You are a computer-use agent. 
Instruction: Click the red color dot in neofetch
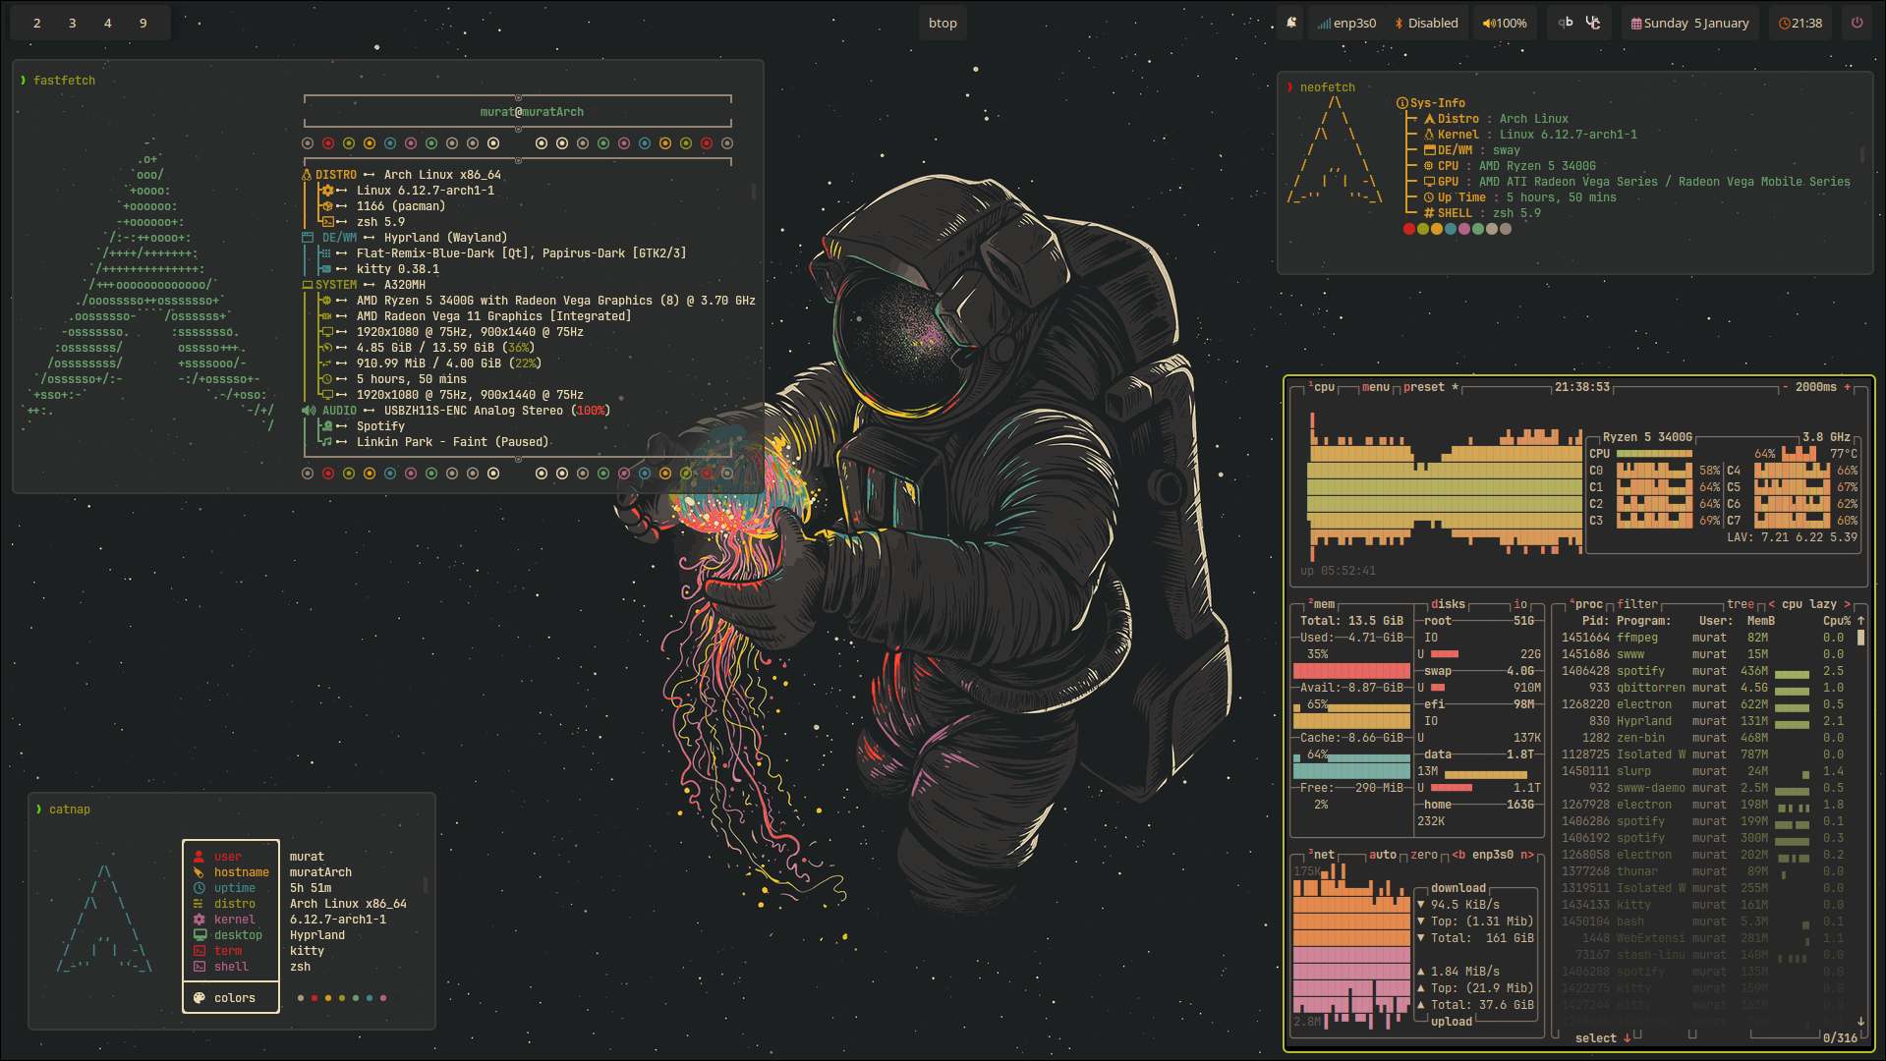pyautogui.click(x=1408, y=229)
